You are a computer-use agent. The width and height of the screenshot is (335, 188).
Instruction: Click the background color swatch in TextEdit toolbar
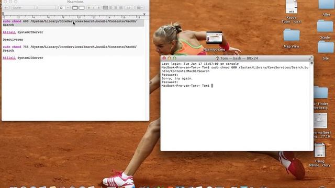click(x=82, y=8)
